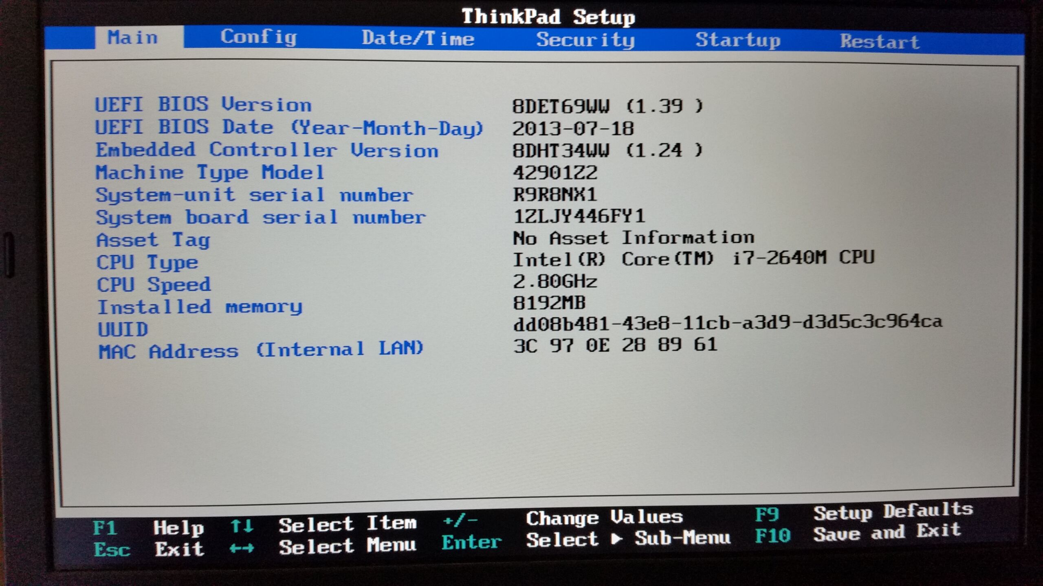Click the UUID label
Viewport: 1043px width, 586px height.
pos(123,330)
